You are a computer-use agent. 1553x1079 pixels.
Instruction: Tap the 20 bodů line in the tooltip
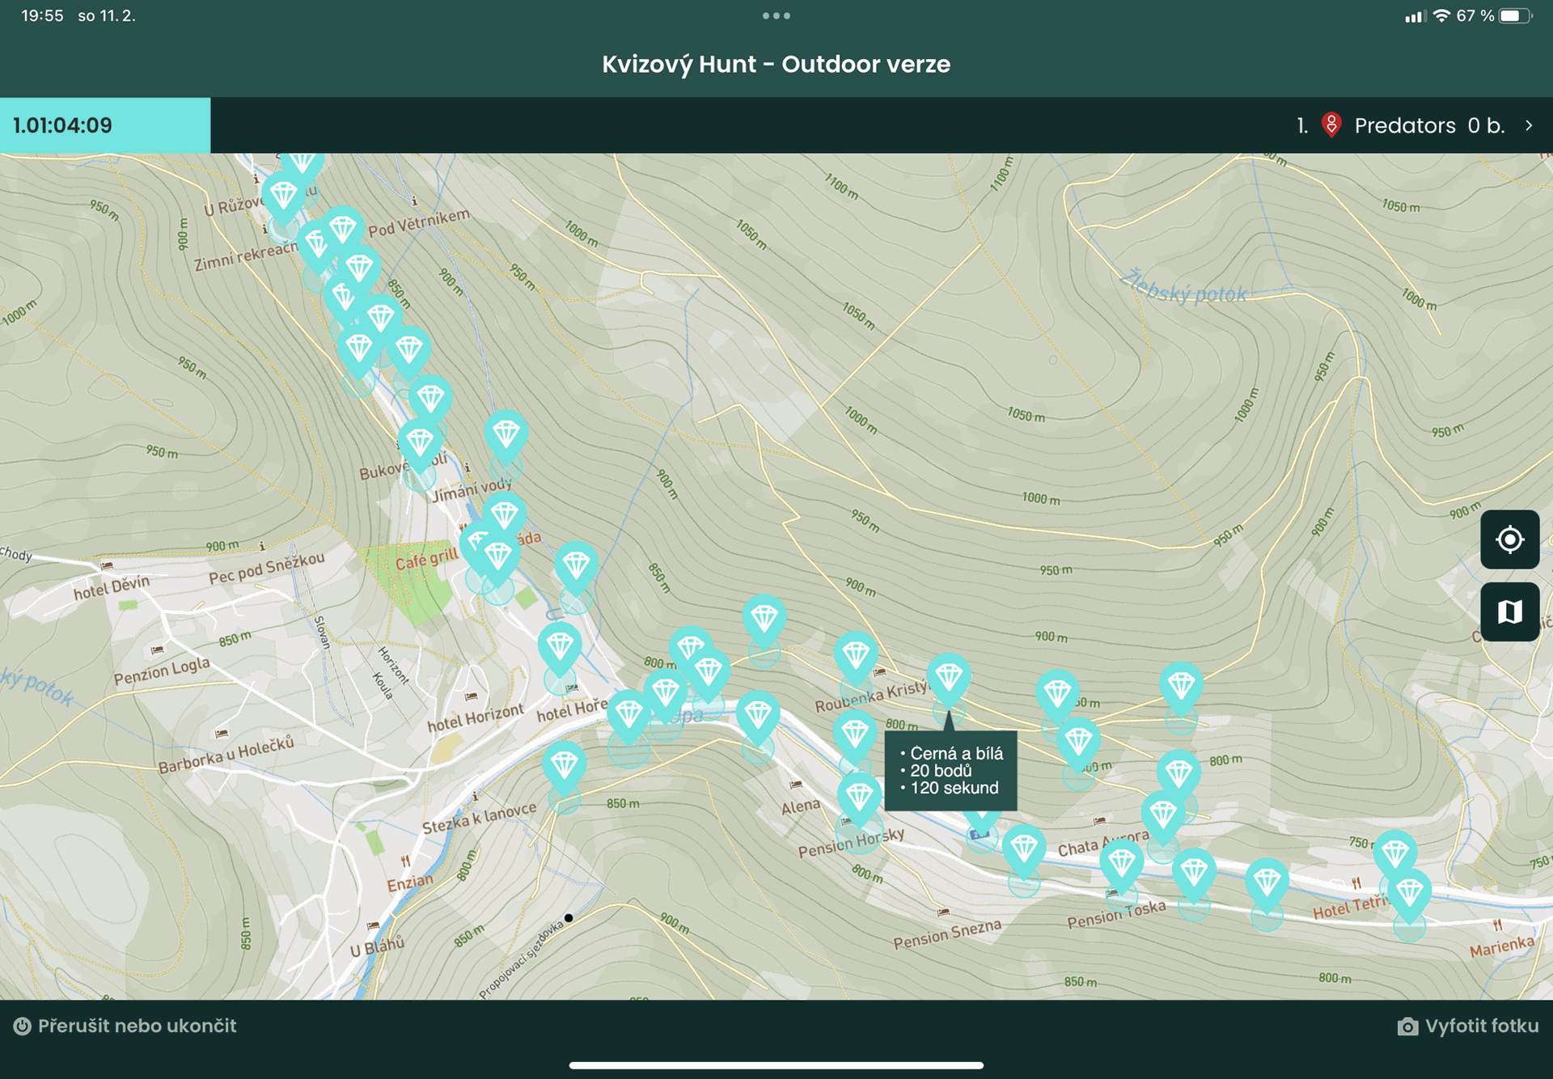click(941, 771)
